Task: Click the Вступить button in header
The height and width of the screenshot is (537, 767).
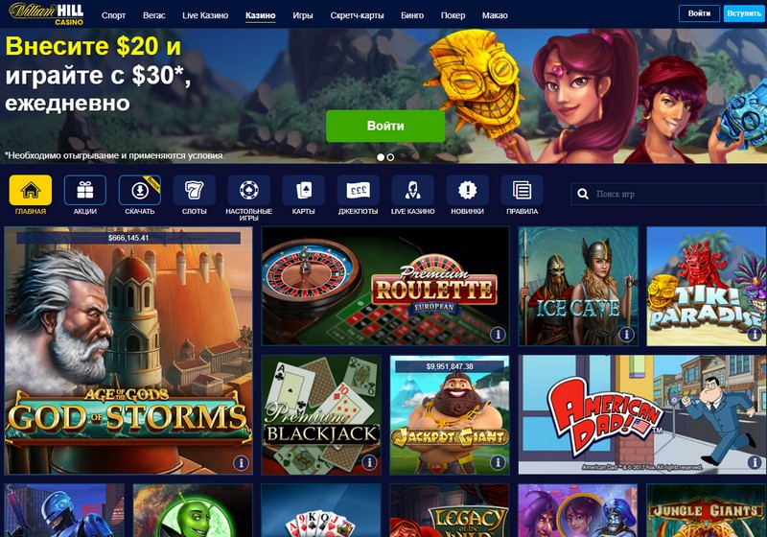Action: pos(744,13)
